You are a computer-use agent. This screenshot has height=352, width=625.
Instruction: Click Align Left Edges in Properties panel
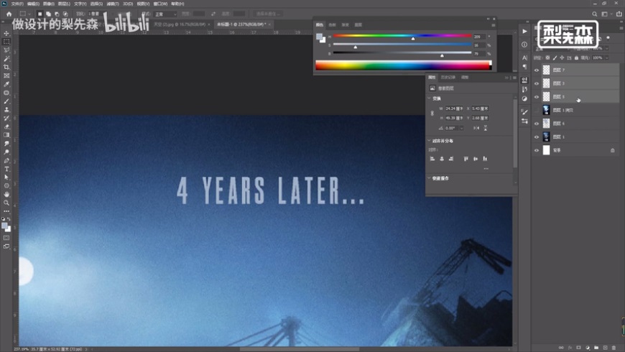pos(432,159)
